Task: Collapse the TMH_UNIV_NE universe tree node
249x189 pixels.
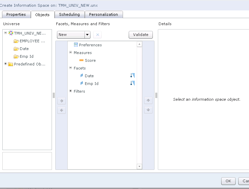Action: pos(6,33)
